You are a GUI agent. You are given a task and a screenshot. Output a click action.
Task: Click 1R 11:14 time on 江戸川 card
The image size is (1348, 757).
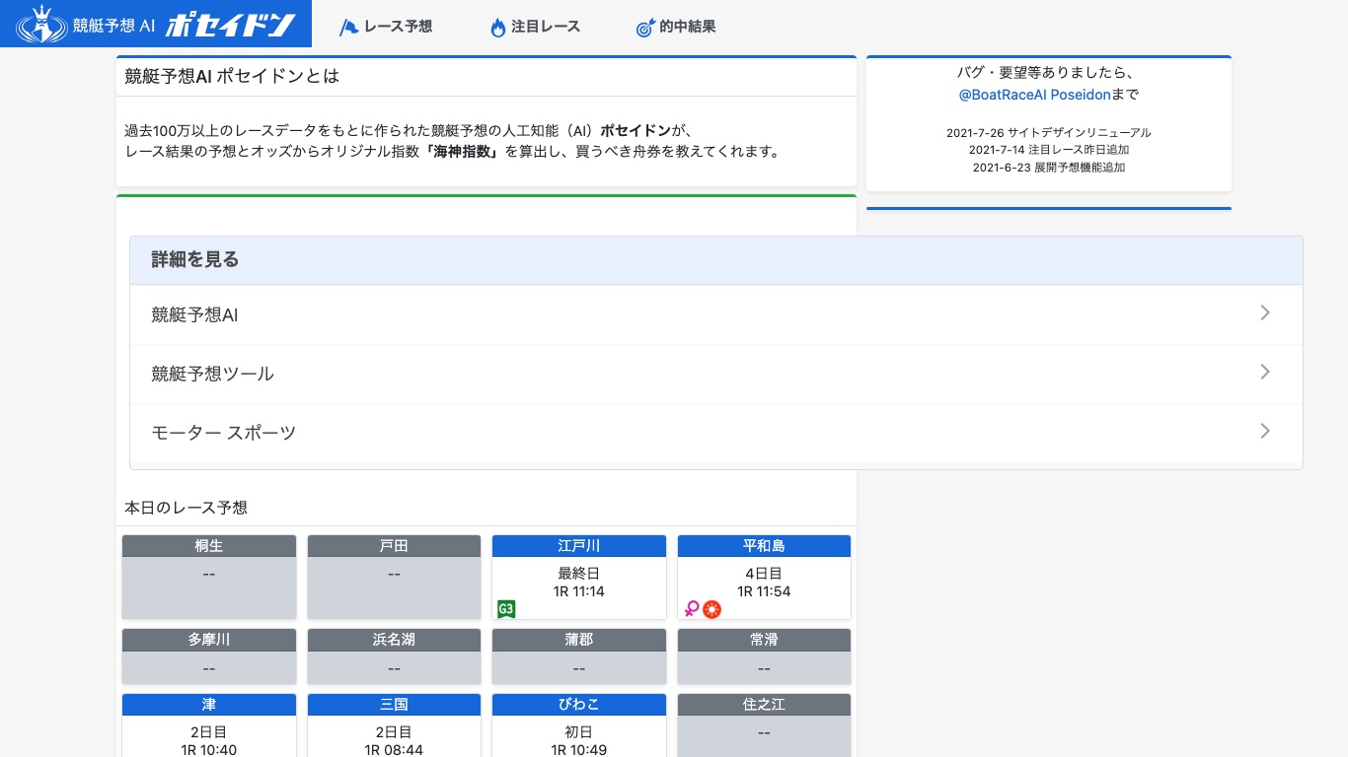coord(579,591)
